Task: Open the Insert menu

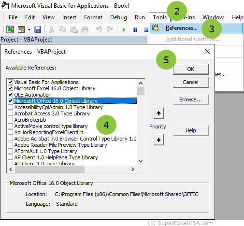Action: coord(69,17)
